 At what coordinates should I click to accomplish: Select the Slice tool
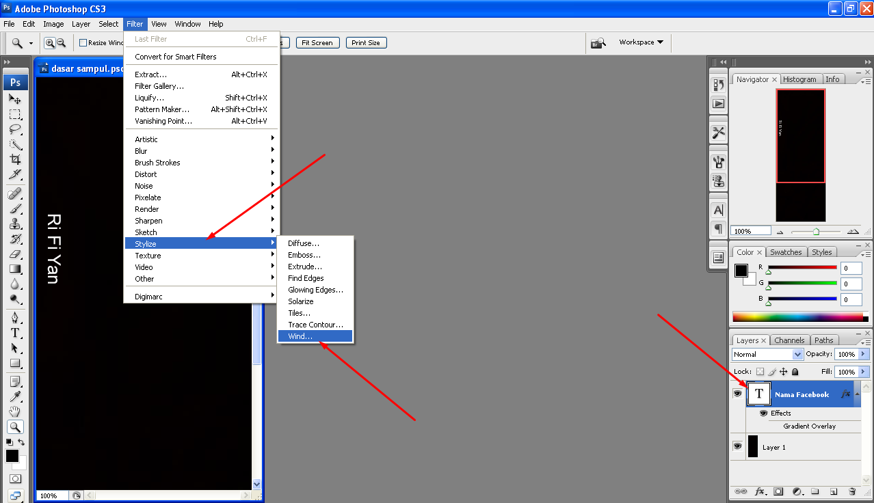tap(15, 174)
